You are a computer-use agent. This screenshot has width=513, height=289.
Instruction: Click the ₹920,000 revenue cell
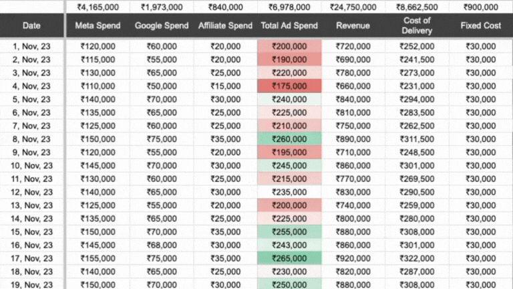point(353,259)
